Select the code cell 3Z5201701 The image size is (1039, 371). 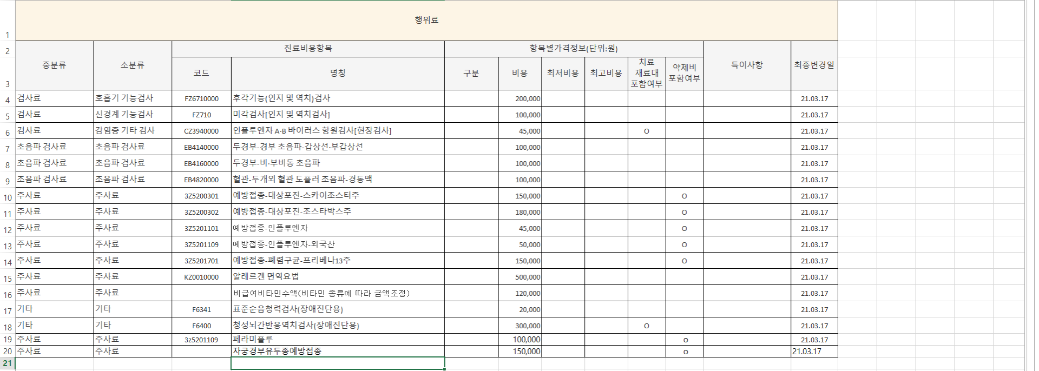(201, 261)
